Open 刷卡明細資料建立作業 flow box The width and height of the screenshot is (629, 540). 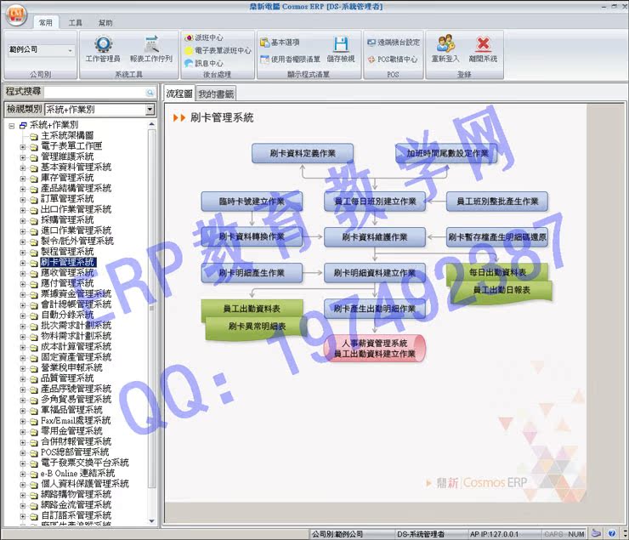click(375, 273)
